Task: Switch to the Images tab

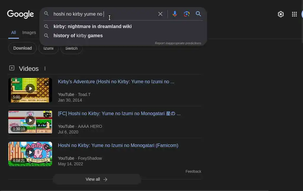Action: pyautogui.click(x=29, y=32)
